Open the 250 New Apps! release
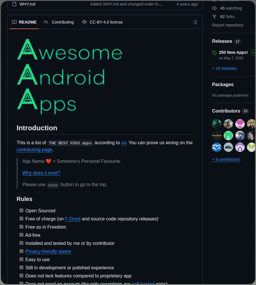The image size is (256, 285). click(233, 52)
